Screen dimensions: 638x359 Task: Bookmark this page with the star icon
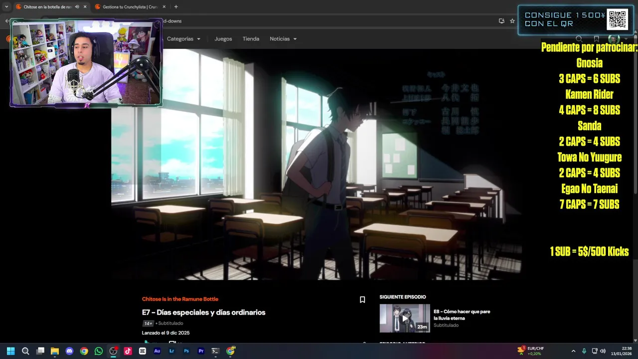tap(512, 21)
